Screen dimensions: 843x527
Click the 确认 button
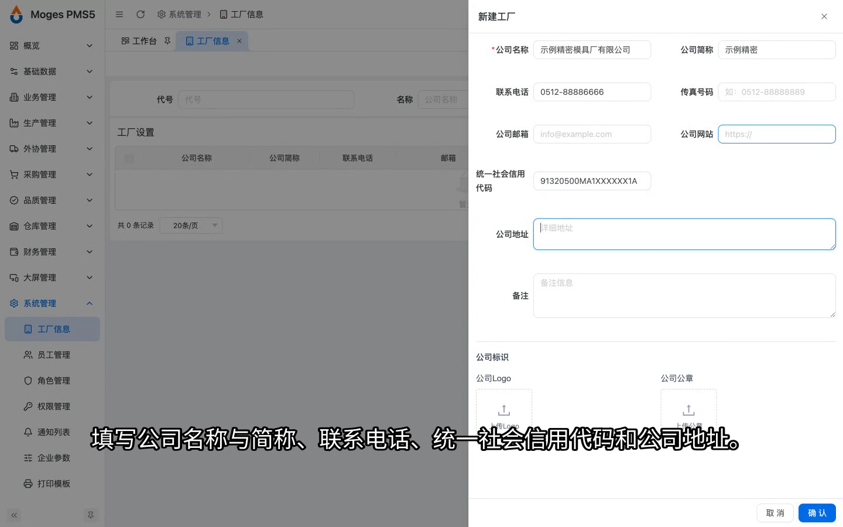tap(817, 513)
